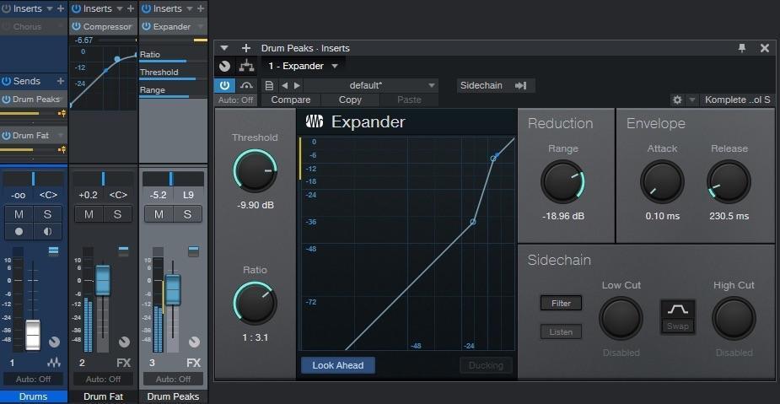Open the plugin window menu triangle

(224, 48)
